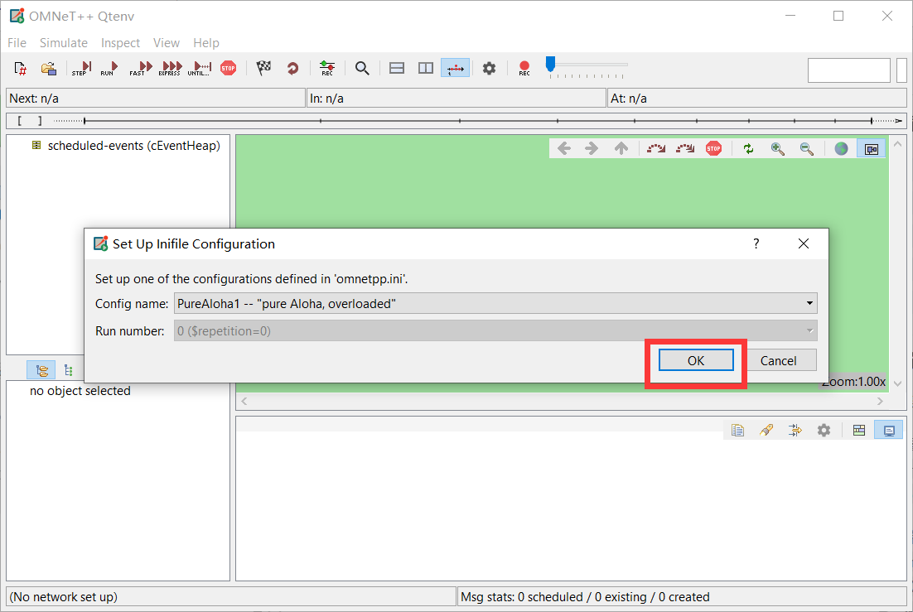This screenshot has height=612, width=913.
Task: Select scheduled-events (cEventHeap) tree item
Action: [x=134, y=146]
